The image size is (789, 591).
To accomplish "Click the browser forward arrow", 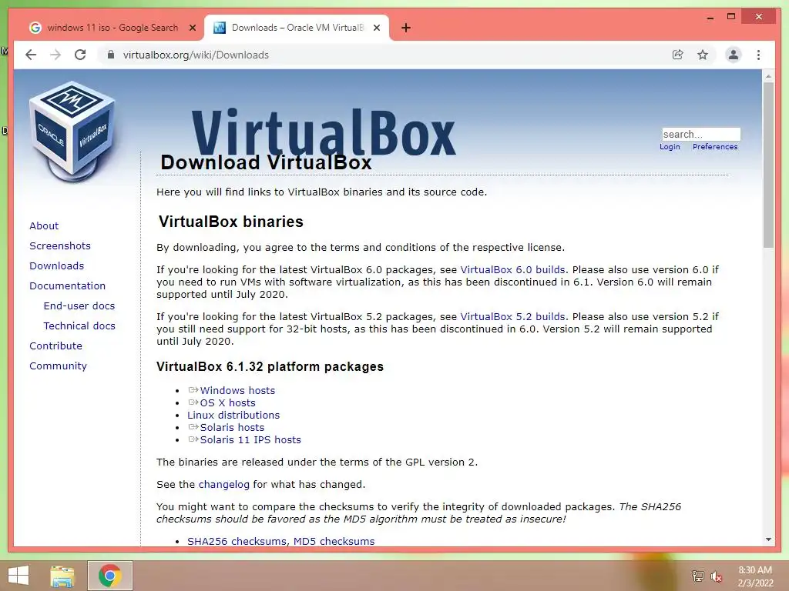I will point(55,55).
